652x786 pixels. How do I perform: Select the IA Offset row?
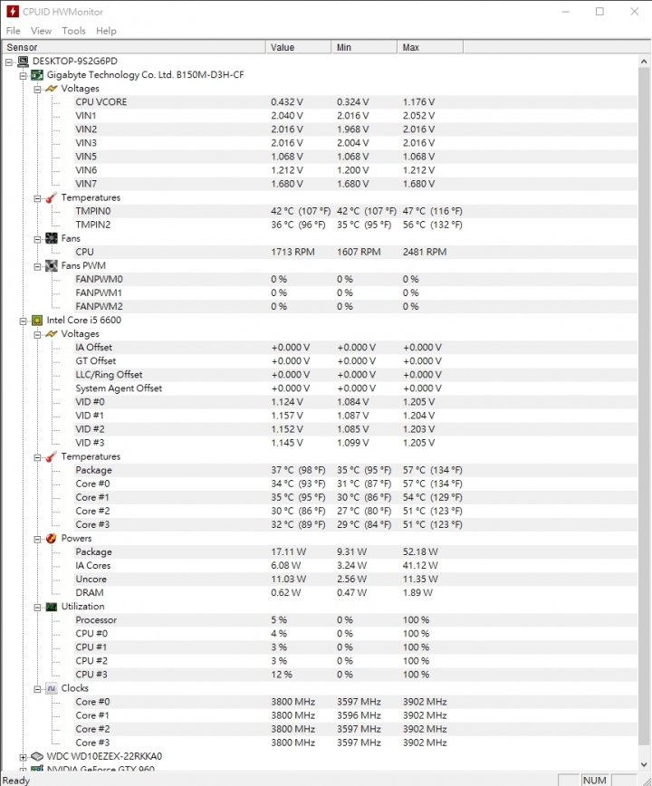pos(356,348)
